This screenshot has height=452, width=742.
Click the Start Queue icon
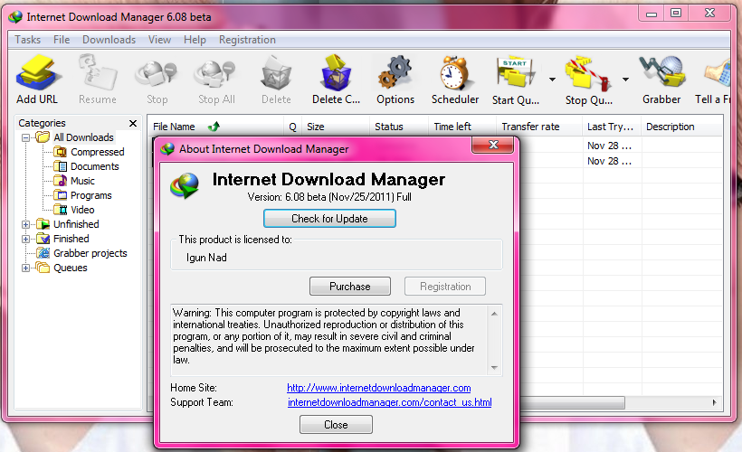(x=516, y=73)
